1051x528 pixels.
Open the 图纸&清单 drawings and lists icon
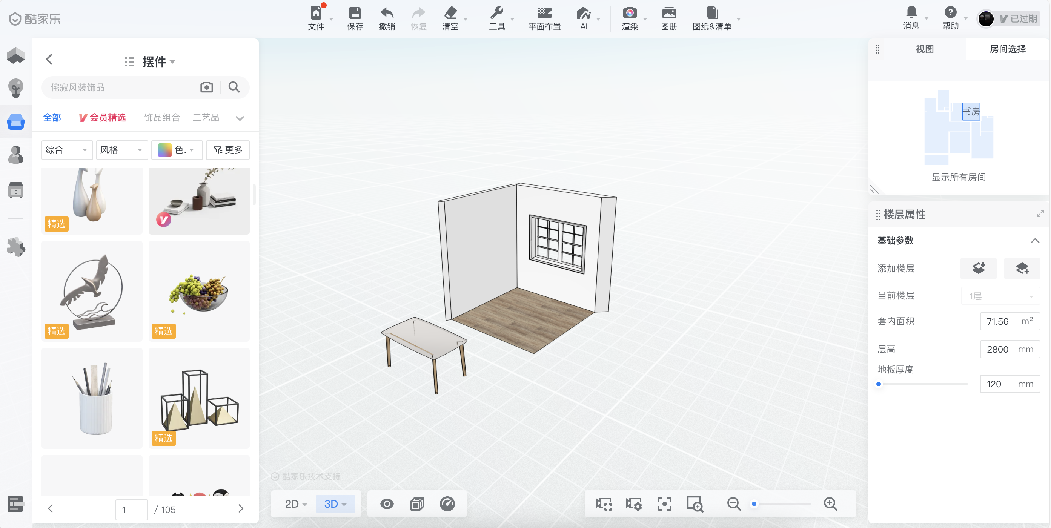pos(711,13)
